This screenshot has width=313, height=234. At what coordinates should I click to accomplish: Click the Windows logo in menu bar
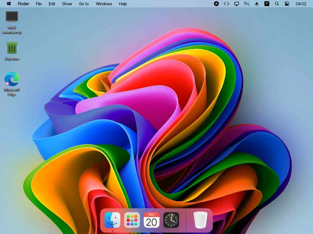[9, 4]
